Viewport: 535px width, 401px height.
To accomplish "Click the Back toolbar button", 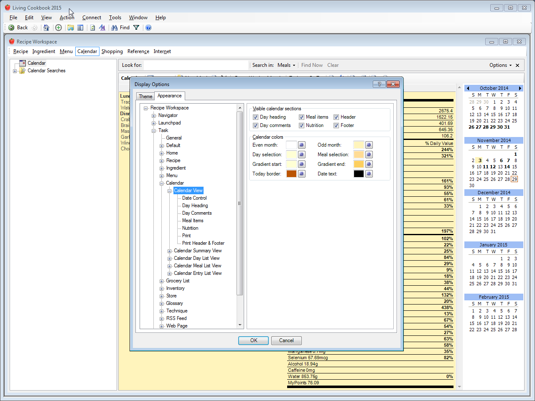I will 18,28.
